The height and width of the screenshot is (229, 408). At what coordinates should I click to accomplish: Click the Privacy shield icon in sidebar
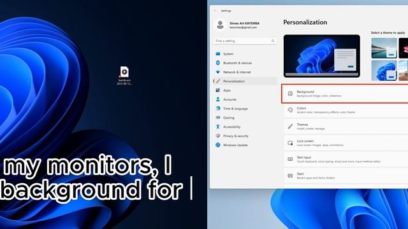218,135
